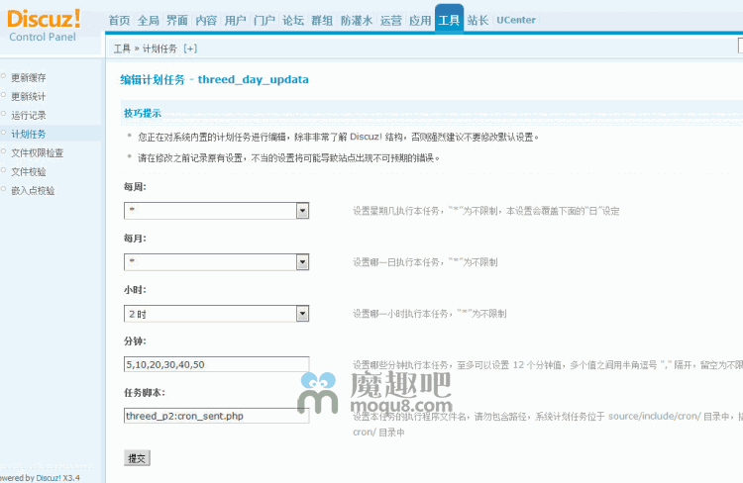Open the 每周 weekday dropdown
Screen dimensions: 743x483
pyautogui.click(x=217, y=211)
